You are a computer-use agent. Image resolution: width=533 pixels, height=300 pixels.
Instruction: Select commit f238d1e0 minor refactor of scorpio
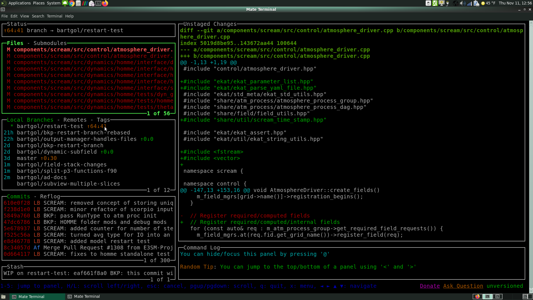click(x=88, y=209)
